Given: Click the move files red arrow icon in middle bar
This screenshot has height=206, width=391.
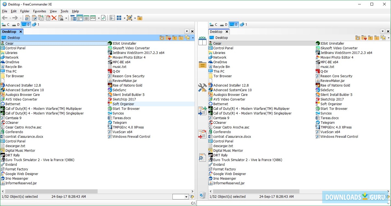Looking at the screenshot, I should [x=202, y=134].
